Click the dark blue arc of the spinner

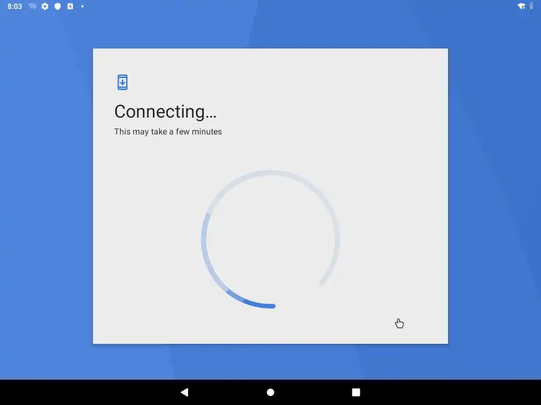pyautogui.click(x=255, y=303)
